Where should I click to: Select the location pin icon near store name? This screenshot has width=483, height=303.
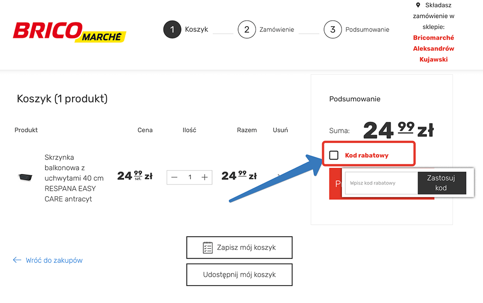[x=417, y=5]
